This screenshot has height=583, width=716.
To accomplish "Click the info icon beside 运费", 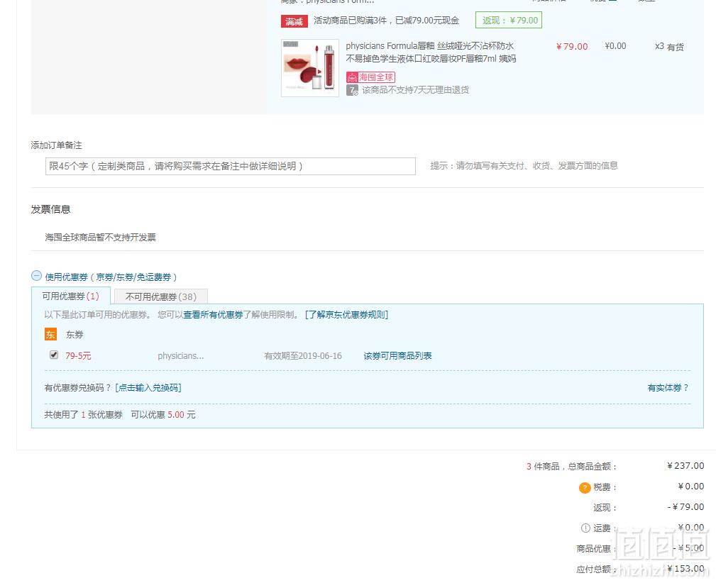I will [x=585, y=528].
